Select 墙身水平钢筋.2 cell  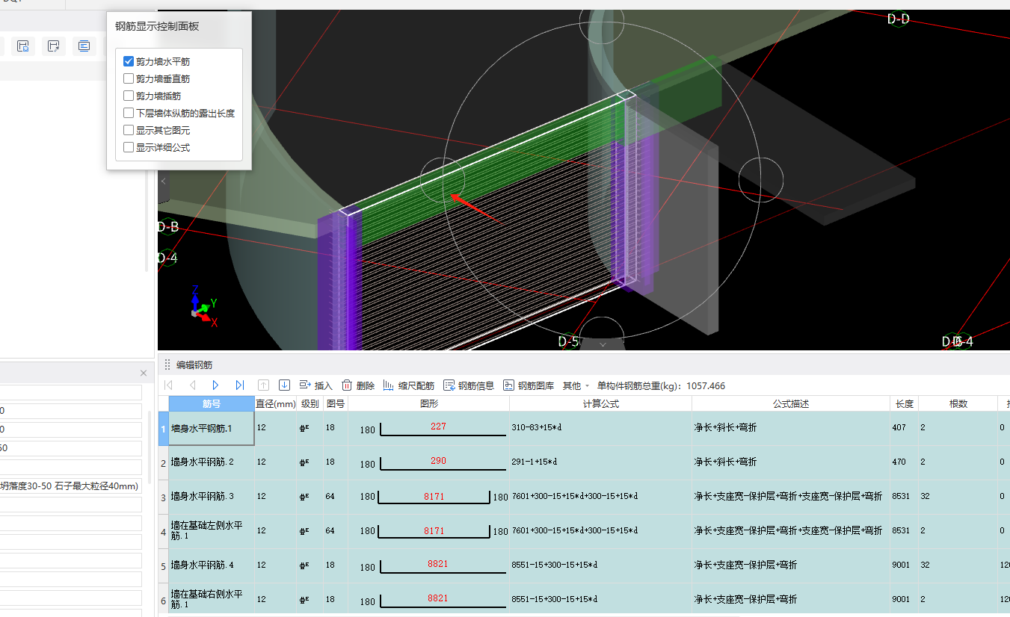tap(212, 462)
